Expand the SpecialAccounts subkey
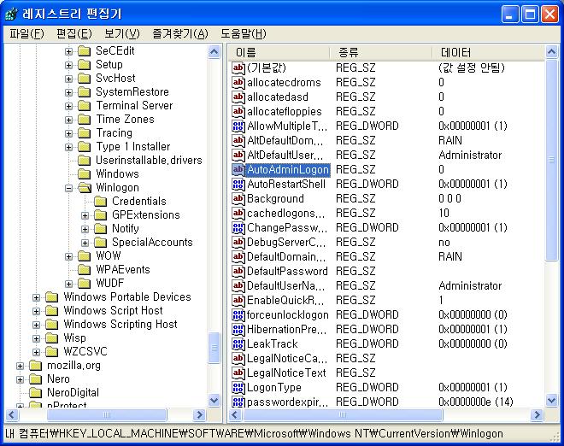Image resolution: width=564 pixels, height=446 pixels. 85,243
